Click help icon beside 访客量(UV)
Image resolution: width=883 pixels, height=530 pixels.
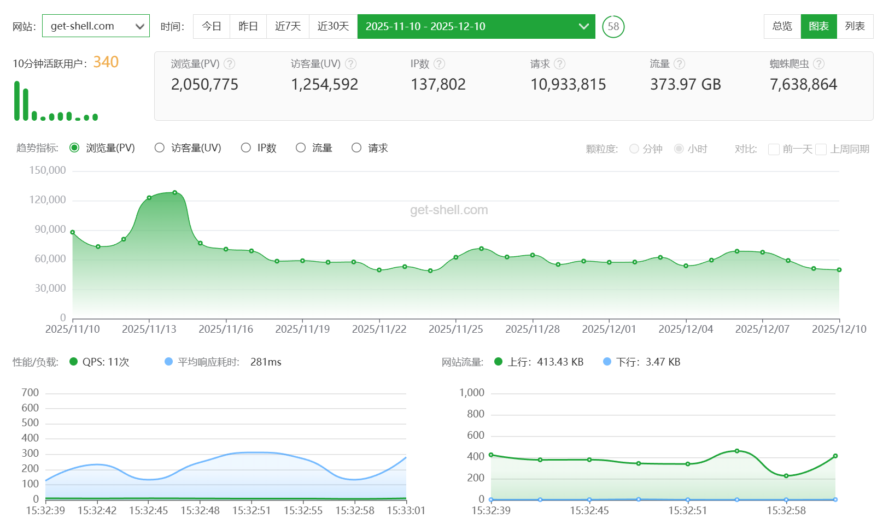coord(351,64)
